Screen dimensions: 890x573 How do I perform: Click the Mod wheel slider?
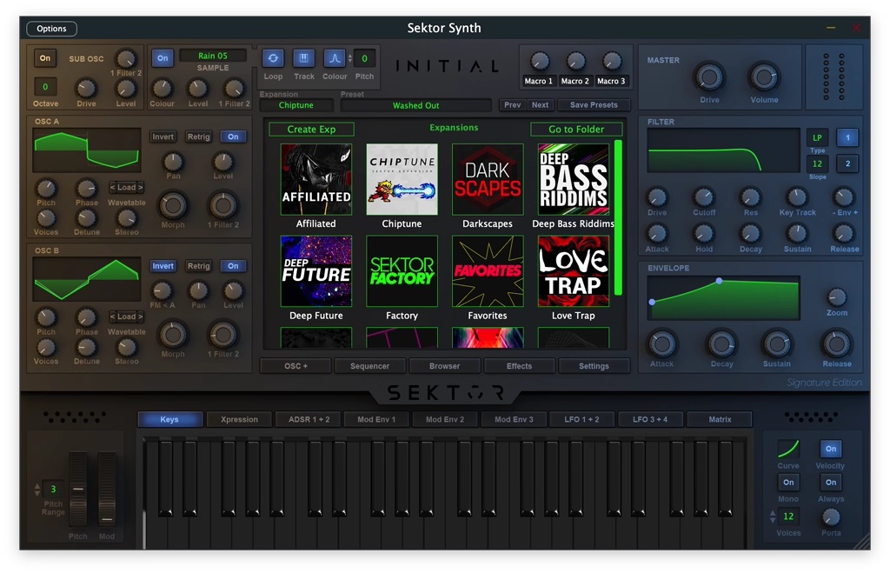(x=107, y=489)
